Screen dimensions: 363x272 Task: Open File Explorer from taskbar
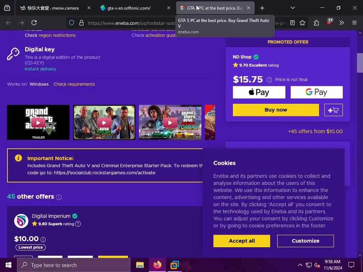[x=140, y=265]
